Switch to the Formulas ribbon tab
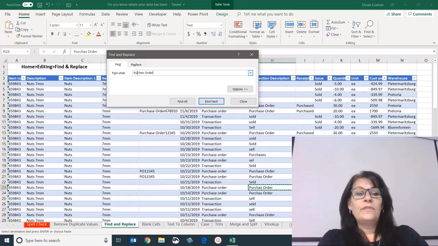The width and height of the screenshot is (438, 246). click(87, 14)
